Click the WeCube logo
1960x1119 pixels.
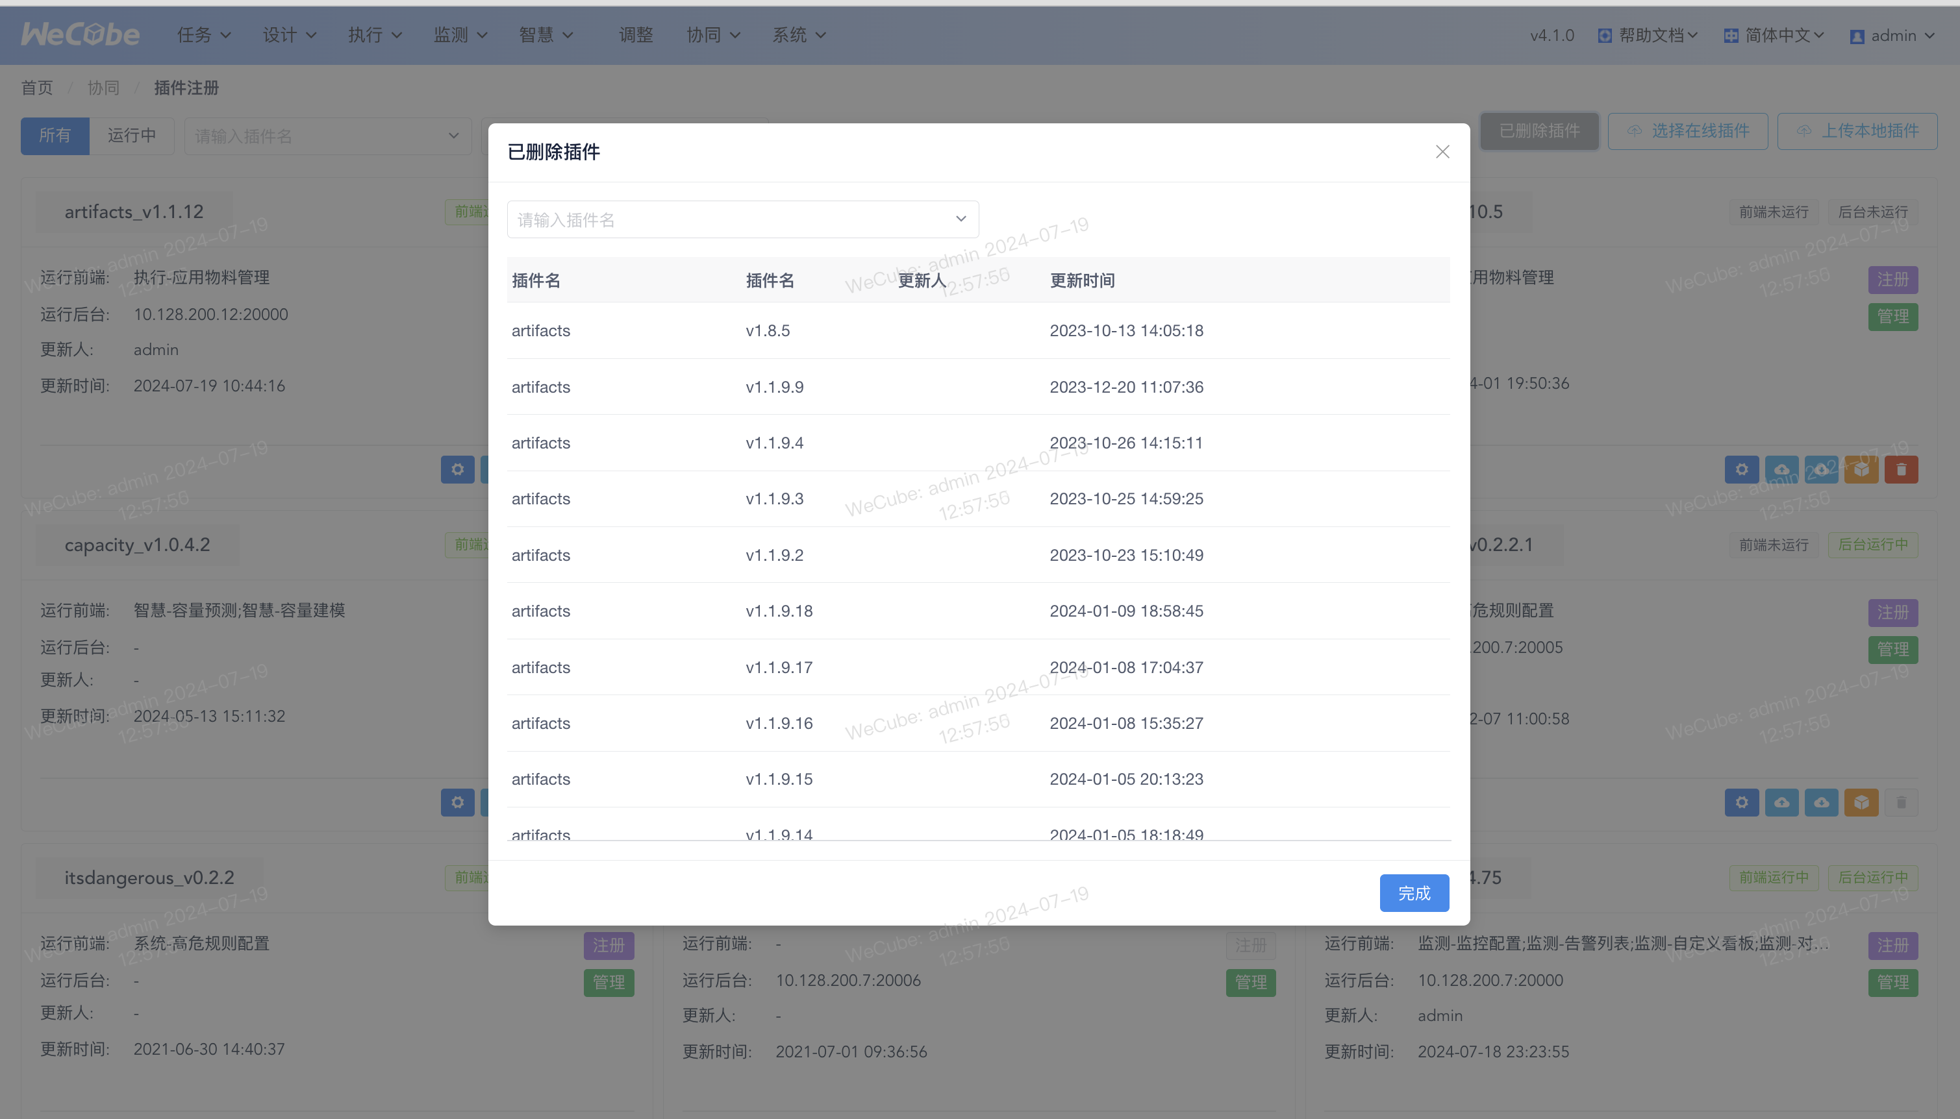pos(80,34)
